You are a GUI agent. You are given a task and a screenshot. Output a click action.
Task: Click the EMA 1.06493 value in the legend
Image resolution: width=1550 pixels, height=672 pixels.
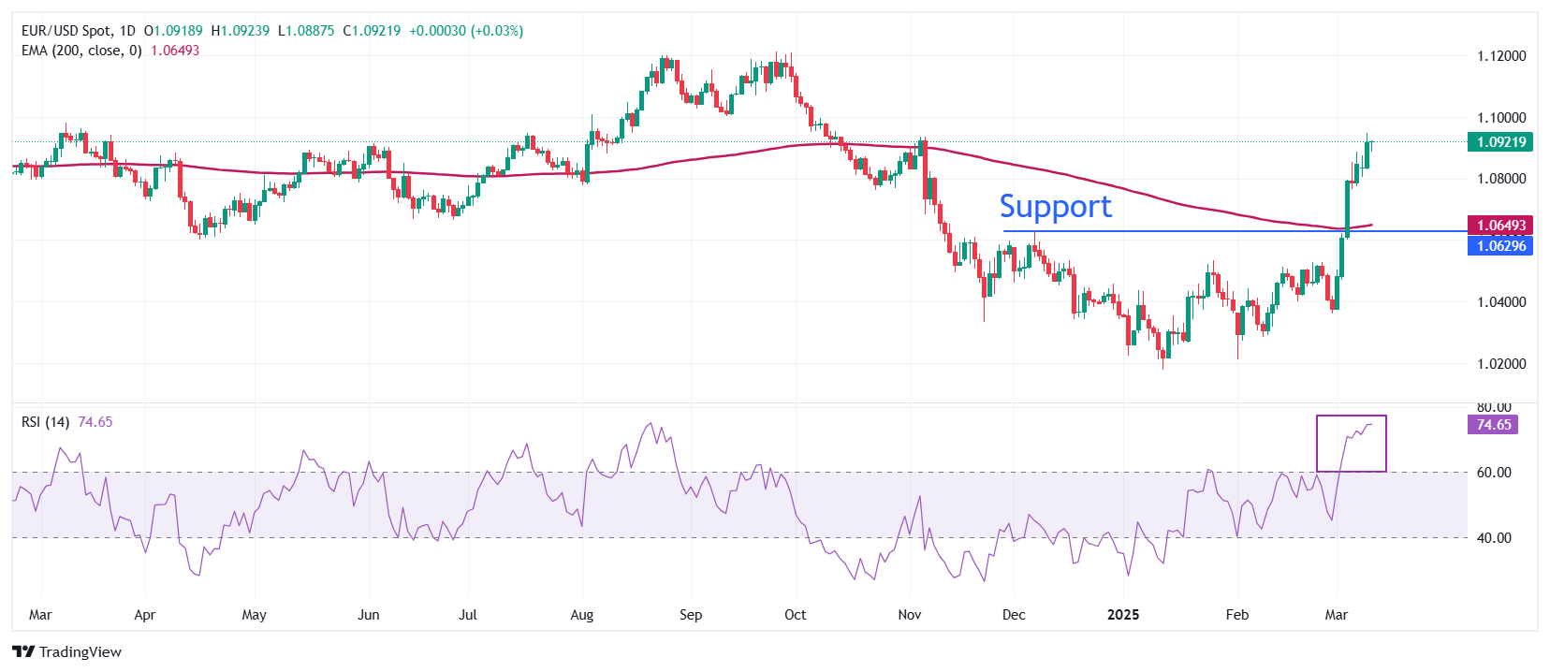[x=175, y=51]
